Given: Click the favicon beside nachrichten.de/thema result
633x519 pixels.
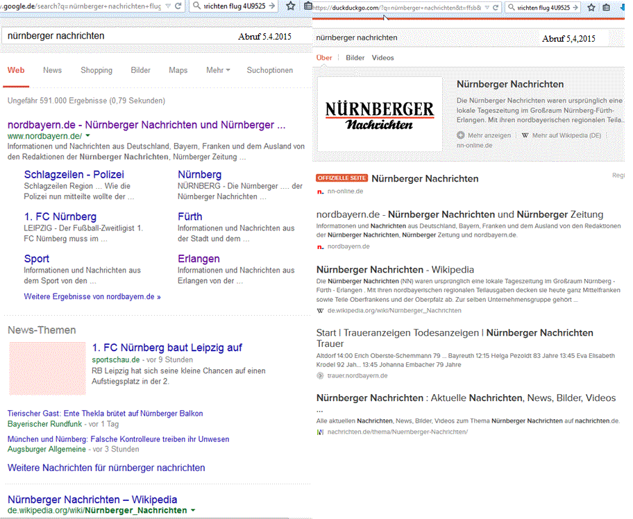Looking at the screenshot, I should [321, 432].
